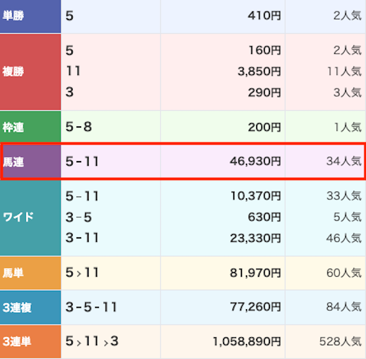This screenshot has height=359, width=366.
Task: Click the teal ワイド label
Action: point(18,217)
